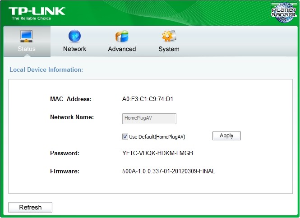Switch to the Advanced tab label

tap(122, 49)
